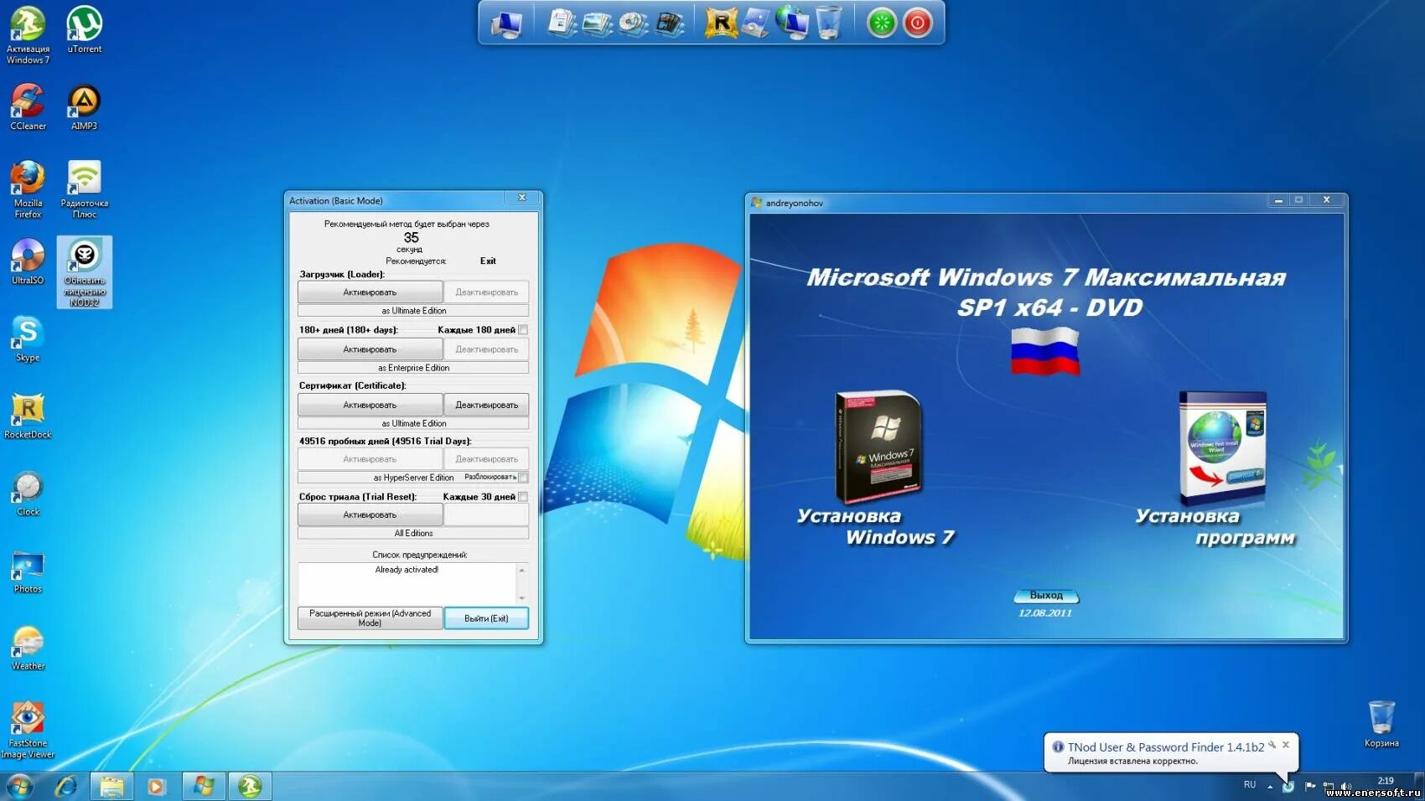This screenshot has width=1425, height=801.
Task: Open the Clock desktop shortcut
Action: tap(28, 493)
